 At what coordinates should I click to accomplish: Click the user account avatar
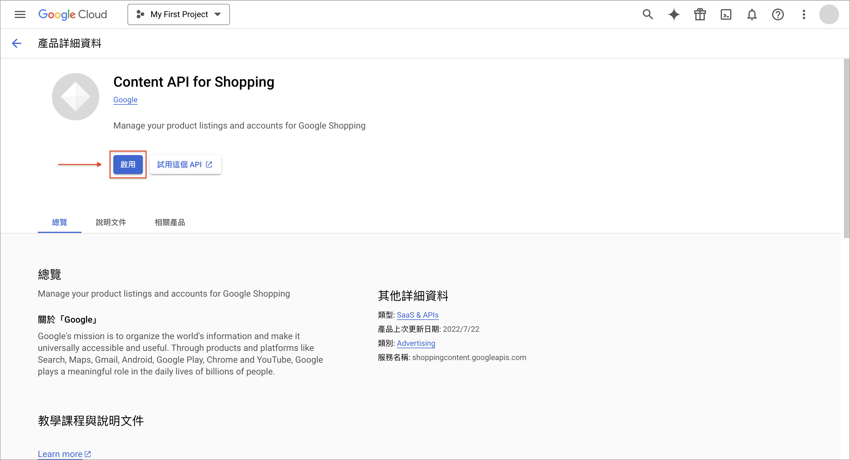pos(829,14)
